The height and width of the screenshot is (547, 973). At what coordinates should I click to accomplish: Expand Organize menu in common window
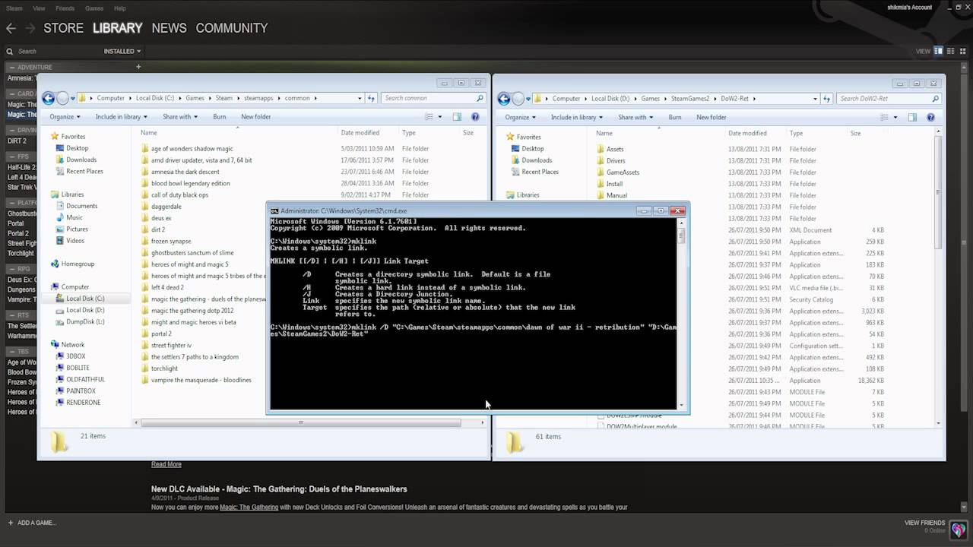tap(65, 117)
